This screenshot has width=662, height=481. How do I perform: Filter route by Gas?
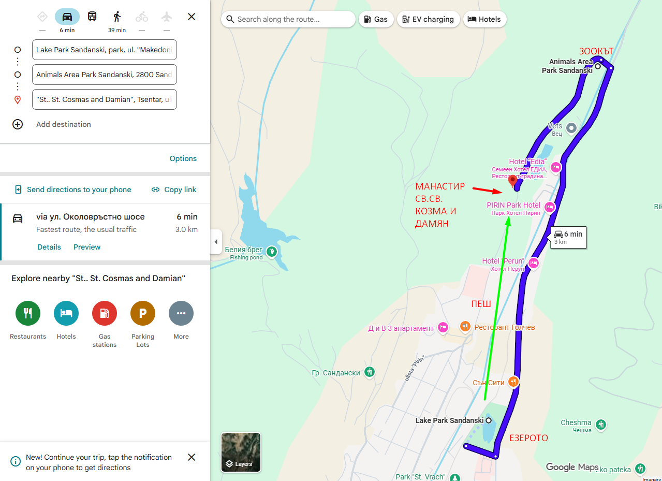pos(375,19)
